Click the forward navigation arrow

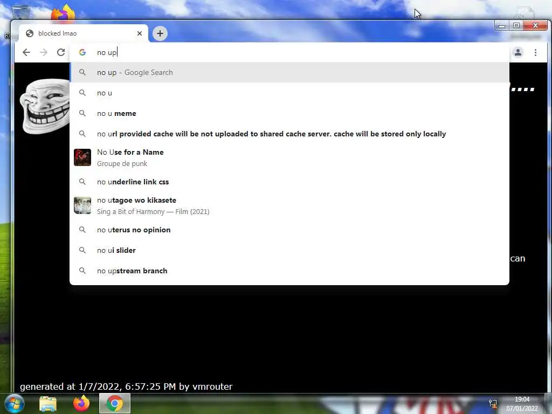tap(44, 52)
